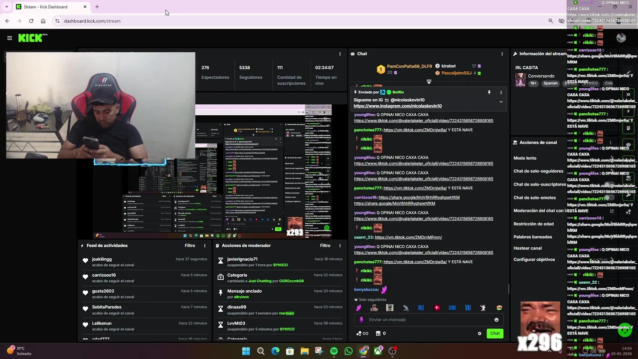
Task: Click Chat de solo-emotes action
Action: (534, 197)
